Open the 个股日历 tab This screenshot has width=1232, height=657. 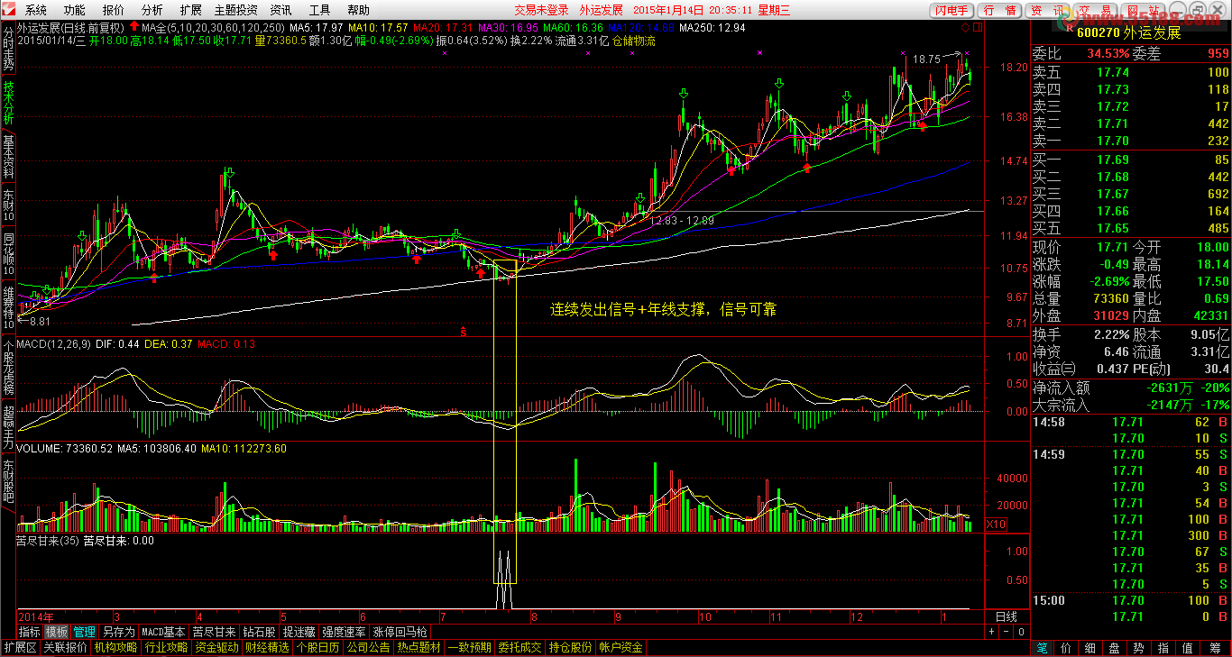318,647
